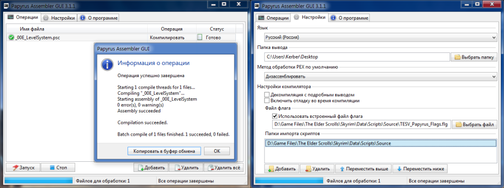
Task: Click title bar app icon of right window
Action: tap(257, 6)
